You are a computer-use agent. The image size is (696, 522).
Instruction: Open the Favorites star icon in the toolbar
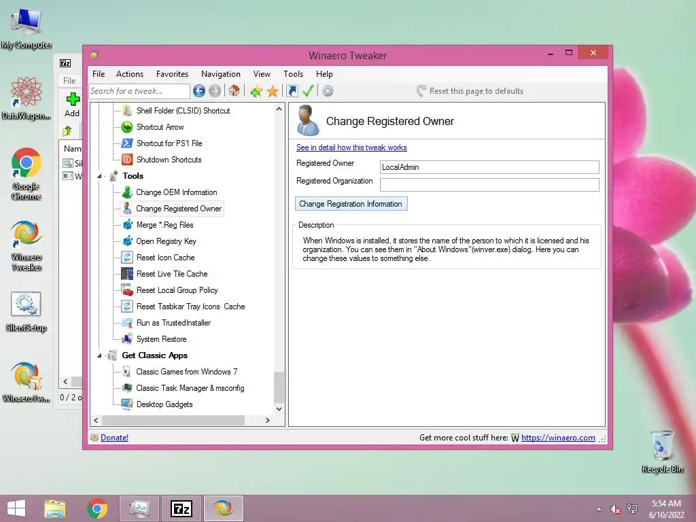click(x=273, y=91)
